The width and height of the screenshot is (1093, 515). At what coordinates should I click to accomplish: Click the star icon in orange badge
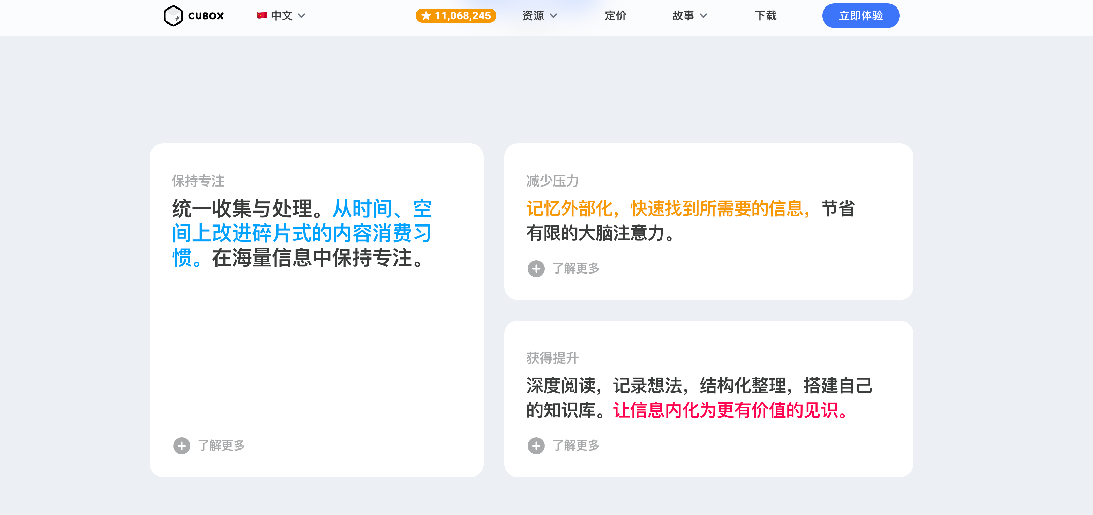[x=426, y=16]
